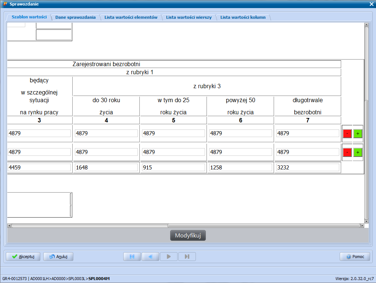Open Pomoc help button

coord(355,257)
